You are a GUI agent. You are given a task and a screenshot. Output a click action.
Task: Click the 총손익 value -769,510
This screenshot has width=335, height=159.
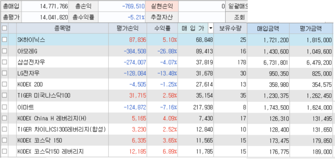click(133, 6)
